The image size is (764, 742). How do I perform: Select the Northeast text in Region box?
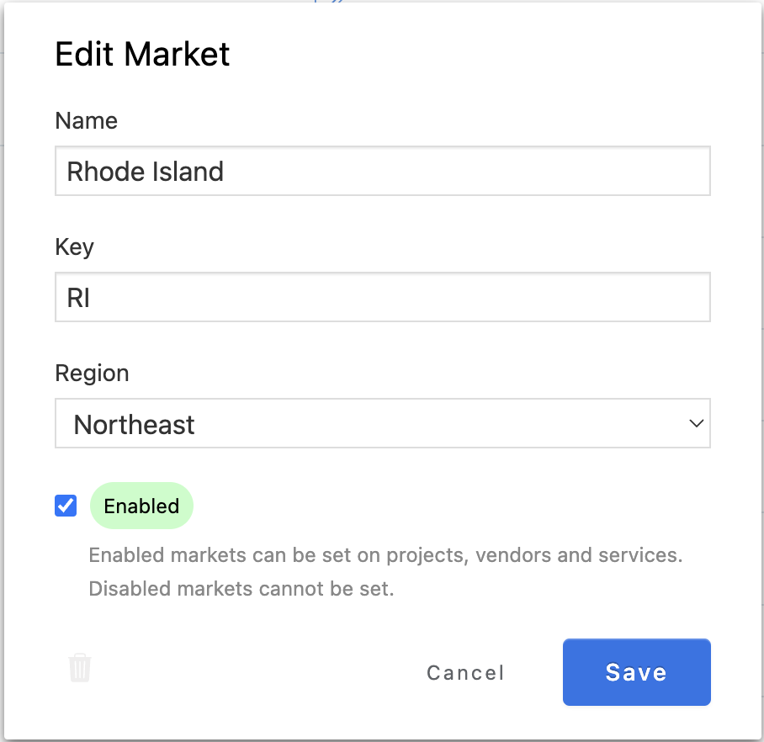pos(134,424)
